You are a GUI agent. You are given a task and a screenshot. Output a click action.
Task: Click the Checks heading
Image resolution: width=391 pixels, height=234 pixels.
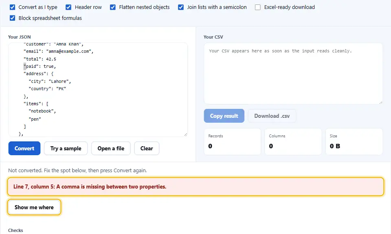click(15, 230)
